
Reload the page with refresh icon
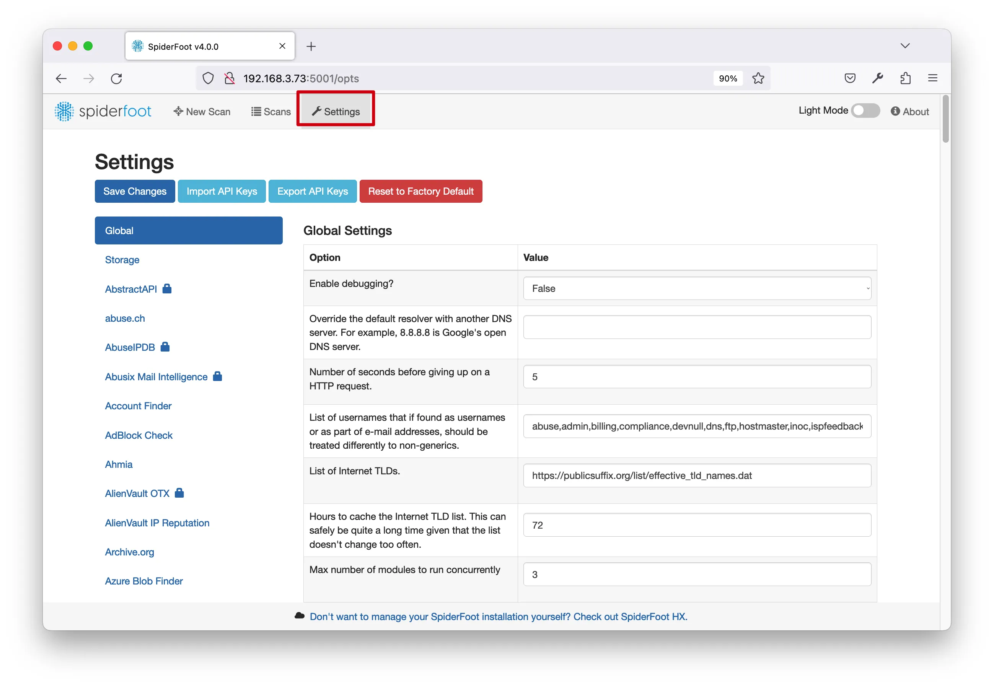pyautogui.click(x=116, y=78)
